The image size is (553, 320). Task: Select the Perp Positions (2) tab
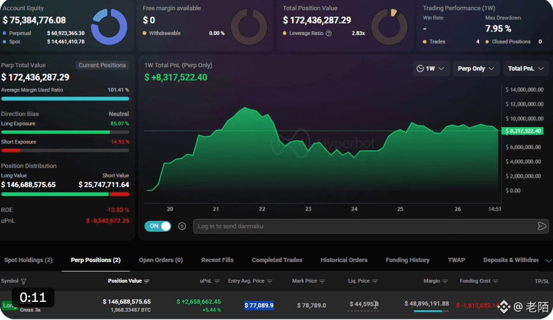coord(96,260)
